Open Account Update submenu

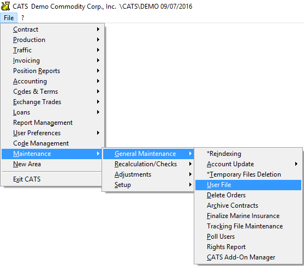248,164
